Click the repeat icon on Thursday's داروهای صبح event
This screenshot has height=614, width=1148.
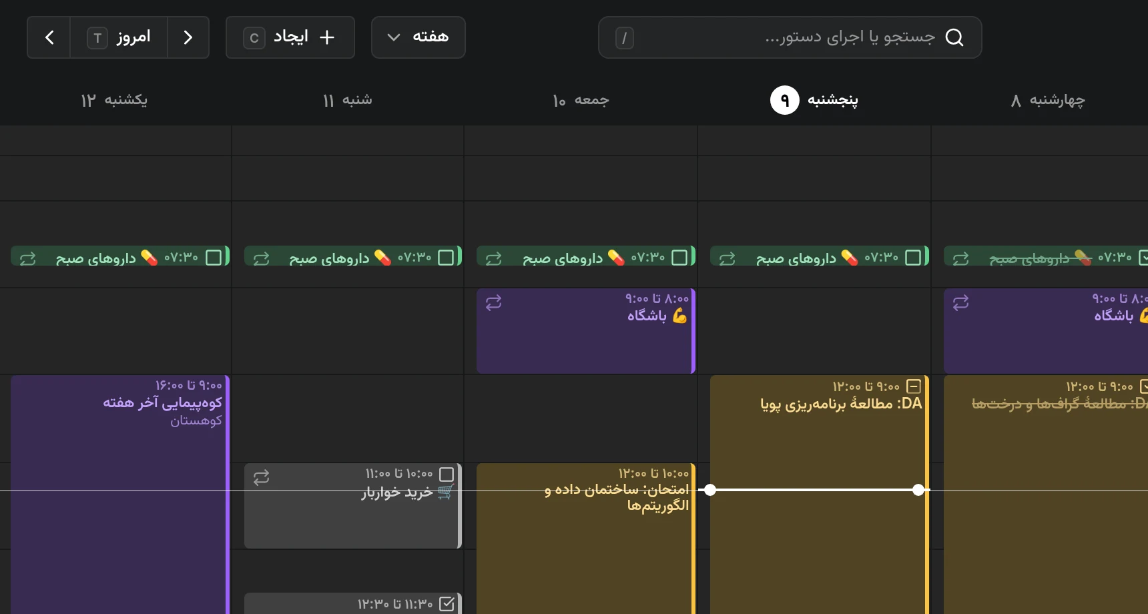(x=728, y=258)
